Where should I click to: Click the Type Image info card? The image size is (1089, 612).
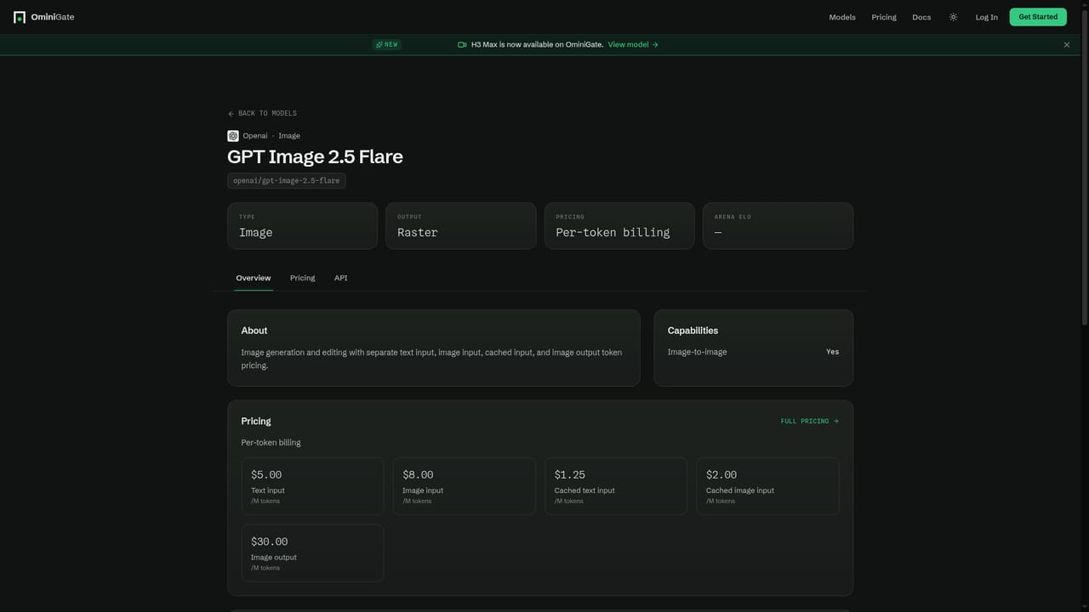(302, 226)
